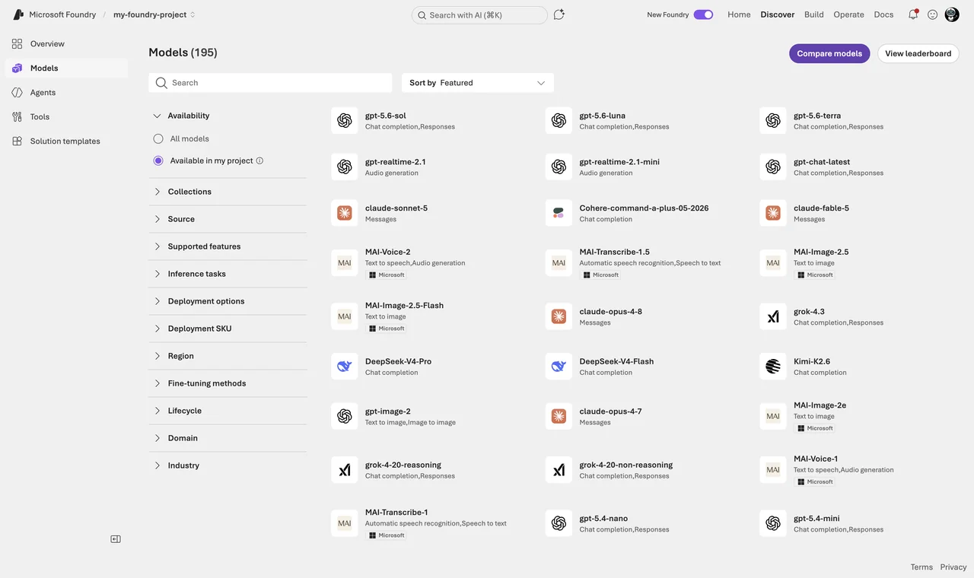This screenshot has width=974, height=578.
Task: Open the gpt-5.6-sol model icon
Action: tap(345, 121)
